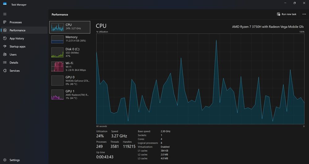
Task: Click the Users people icon
Action: click(5, 54)
